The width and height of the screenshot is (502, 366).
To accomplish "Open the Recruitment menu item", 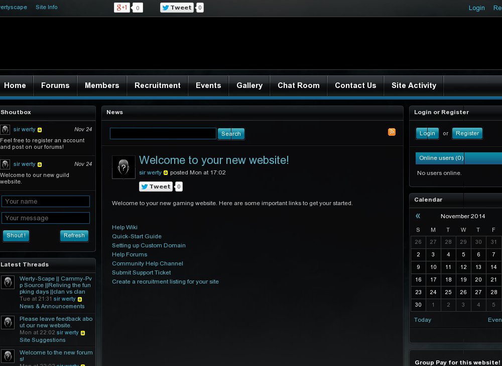I will pos(157,85).
